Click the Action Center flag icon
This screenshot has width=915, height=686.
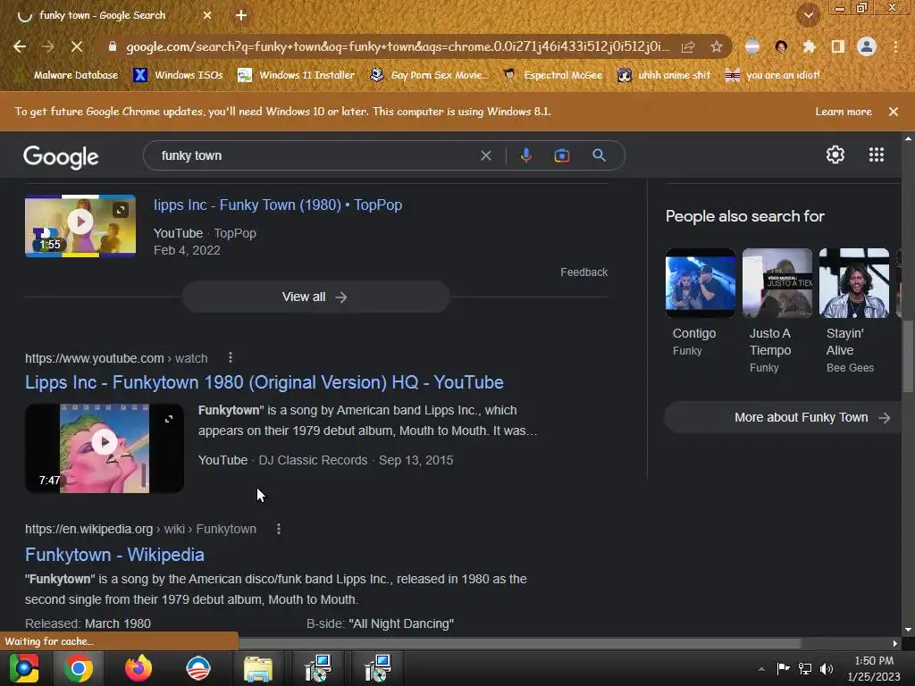783,669
